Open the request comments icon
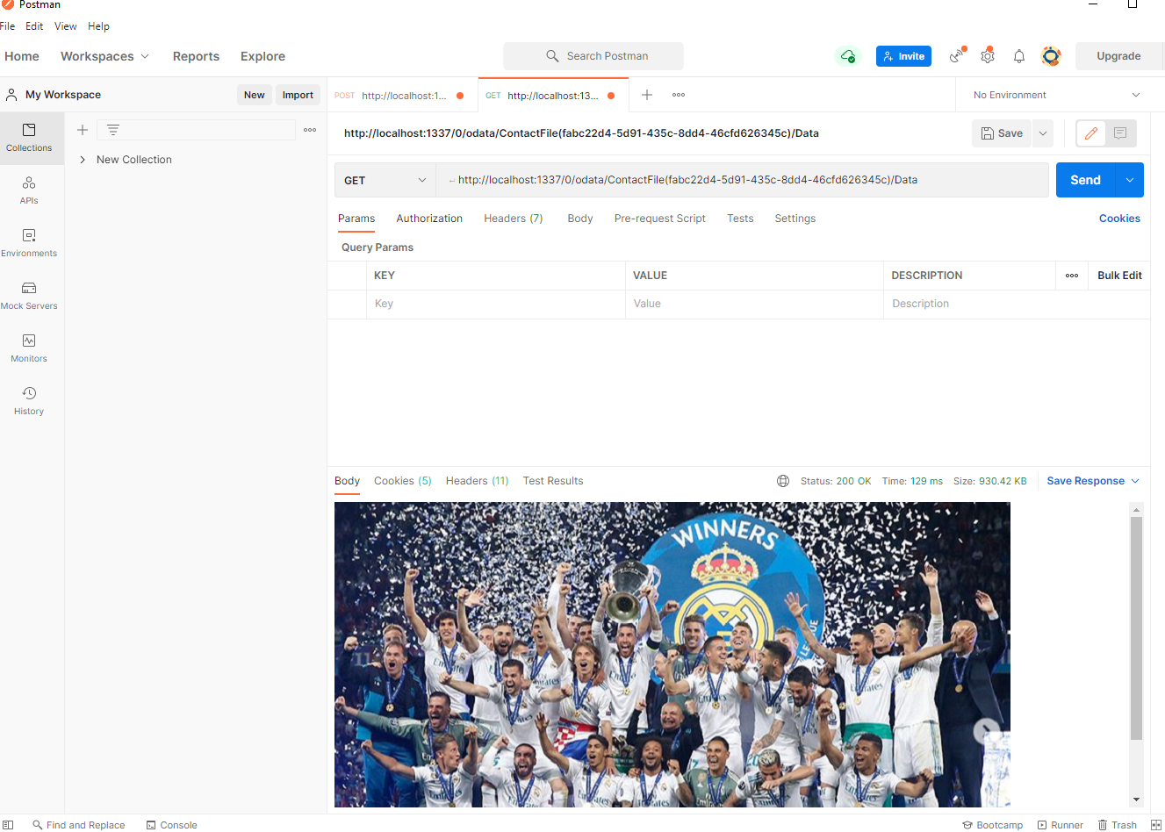The width and height of the screenshot is (1165, 832). [1120, 133]
